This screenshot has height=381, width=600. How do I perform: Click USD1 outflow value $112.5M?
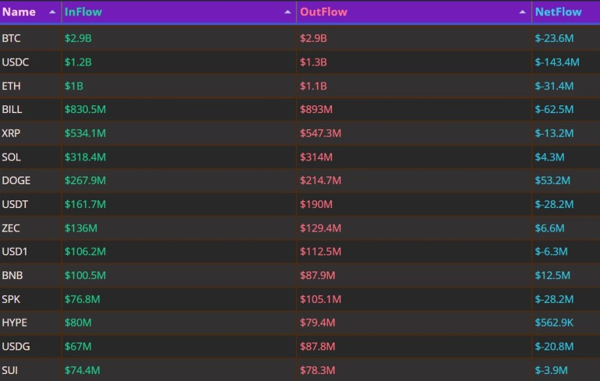point(320,252)
